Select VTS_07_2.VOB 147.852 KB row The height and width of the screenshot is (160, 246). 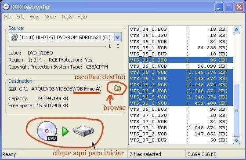[181, 134]
